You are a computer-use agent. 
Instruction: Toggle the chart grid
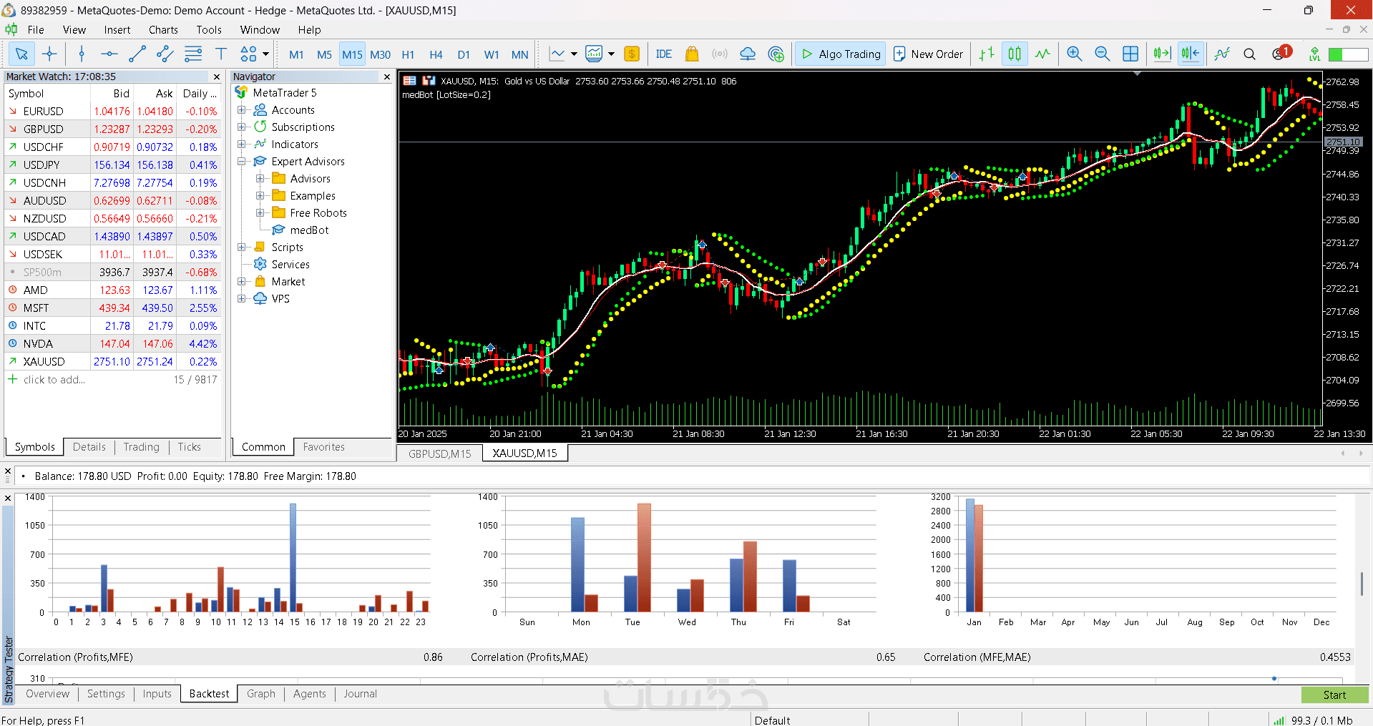coord(1130,54)
